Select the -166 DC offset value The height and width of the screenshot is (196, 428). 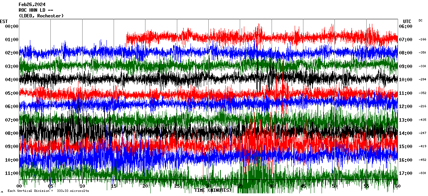click(x=422, y=39)
